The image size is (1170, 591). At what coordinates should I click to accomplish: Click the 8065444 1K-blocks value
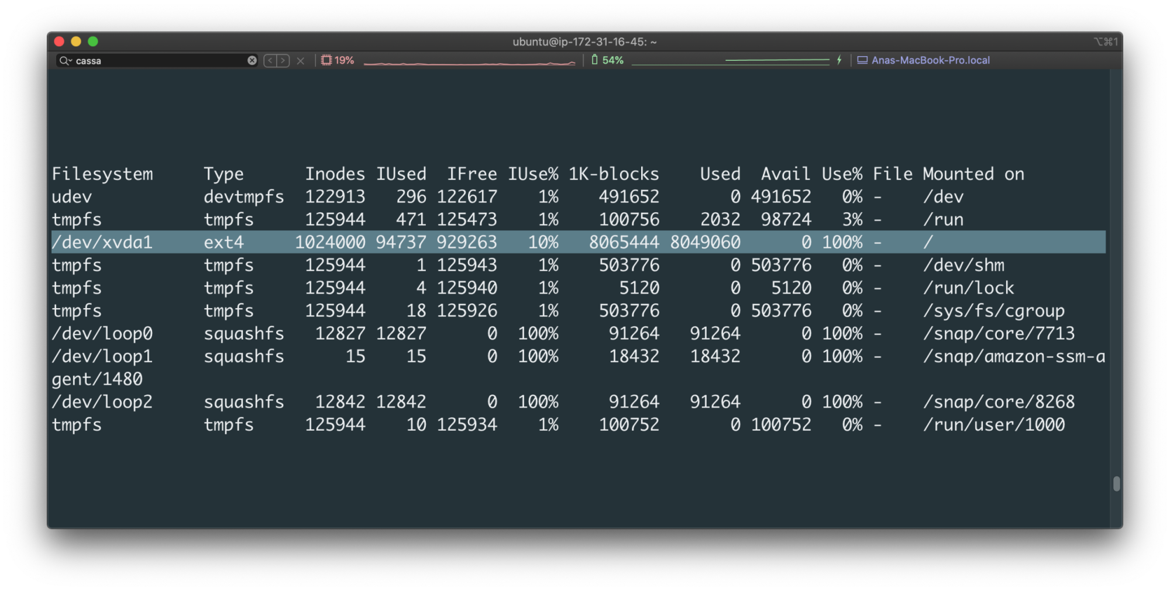[624, 243]
